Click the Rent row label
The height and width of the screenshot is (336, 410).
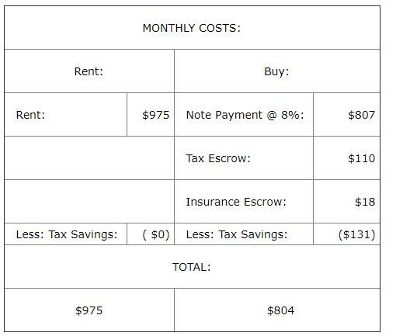point(30,115)
